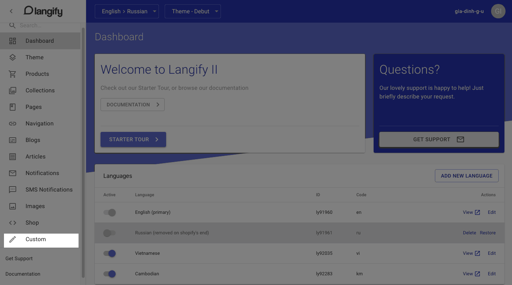Image resolution: width=512 pixels, height=285 pixels.
Task: Open Shop menu item
Action: tap(40, 223)
